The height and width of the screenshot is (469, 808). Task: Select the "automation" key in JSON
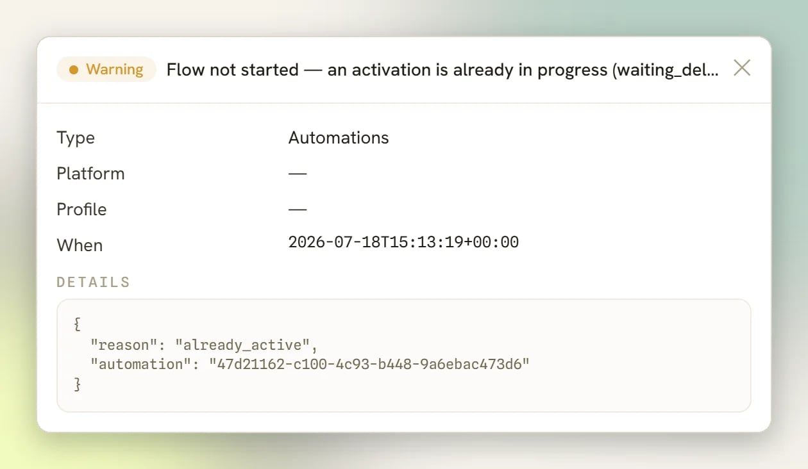[145, 365]
